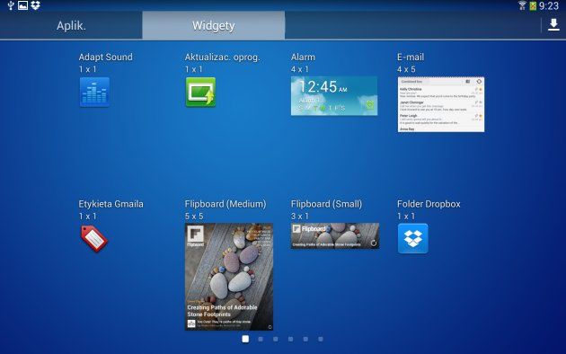Click the Flipboard (Small) title text
This screenshot has width=566, height=354.
[x=326, y=204]
